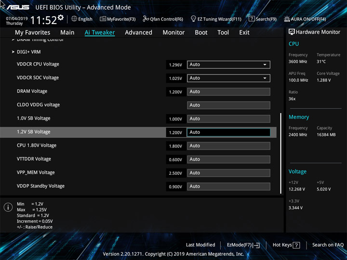This screenshot has width=347, height=260.
Task: Click the VTTDDR Voltage Auto field
Action: coord(228,159)
